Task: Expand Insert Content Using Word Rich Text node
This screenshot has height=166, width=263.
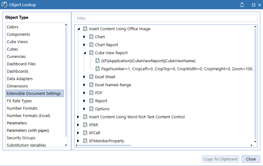Action: (x=78, y=117)
